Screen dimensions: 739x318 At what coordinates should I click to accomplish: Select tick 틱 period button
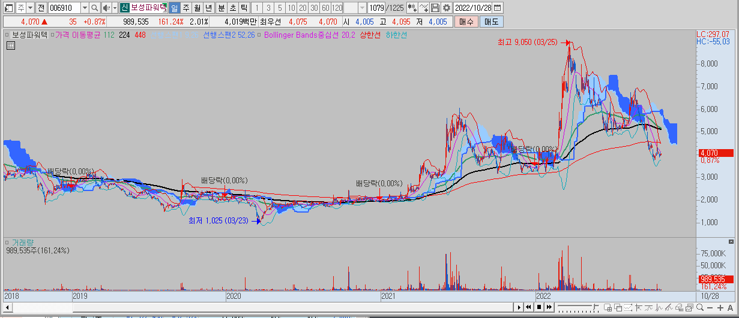243,8
